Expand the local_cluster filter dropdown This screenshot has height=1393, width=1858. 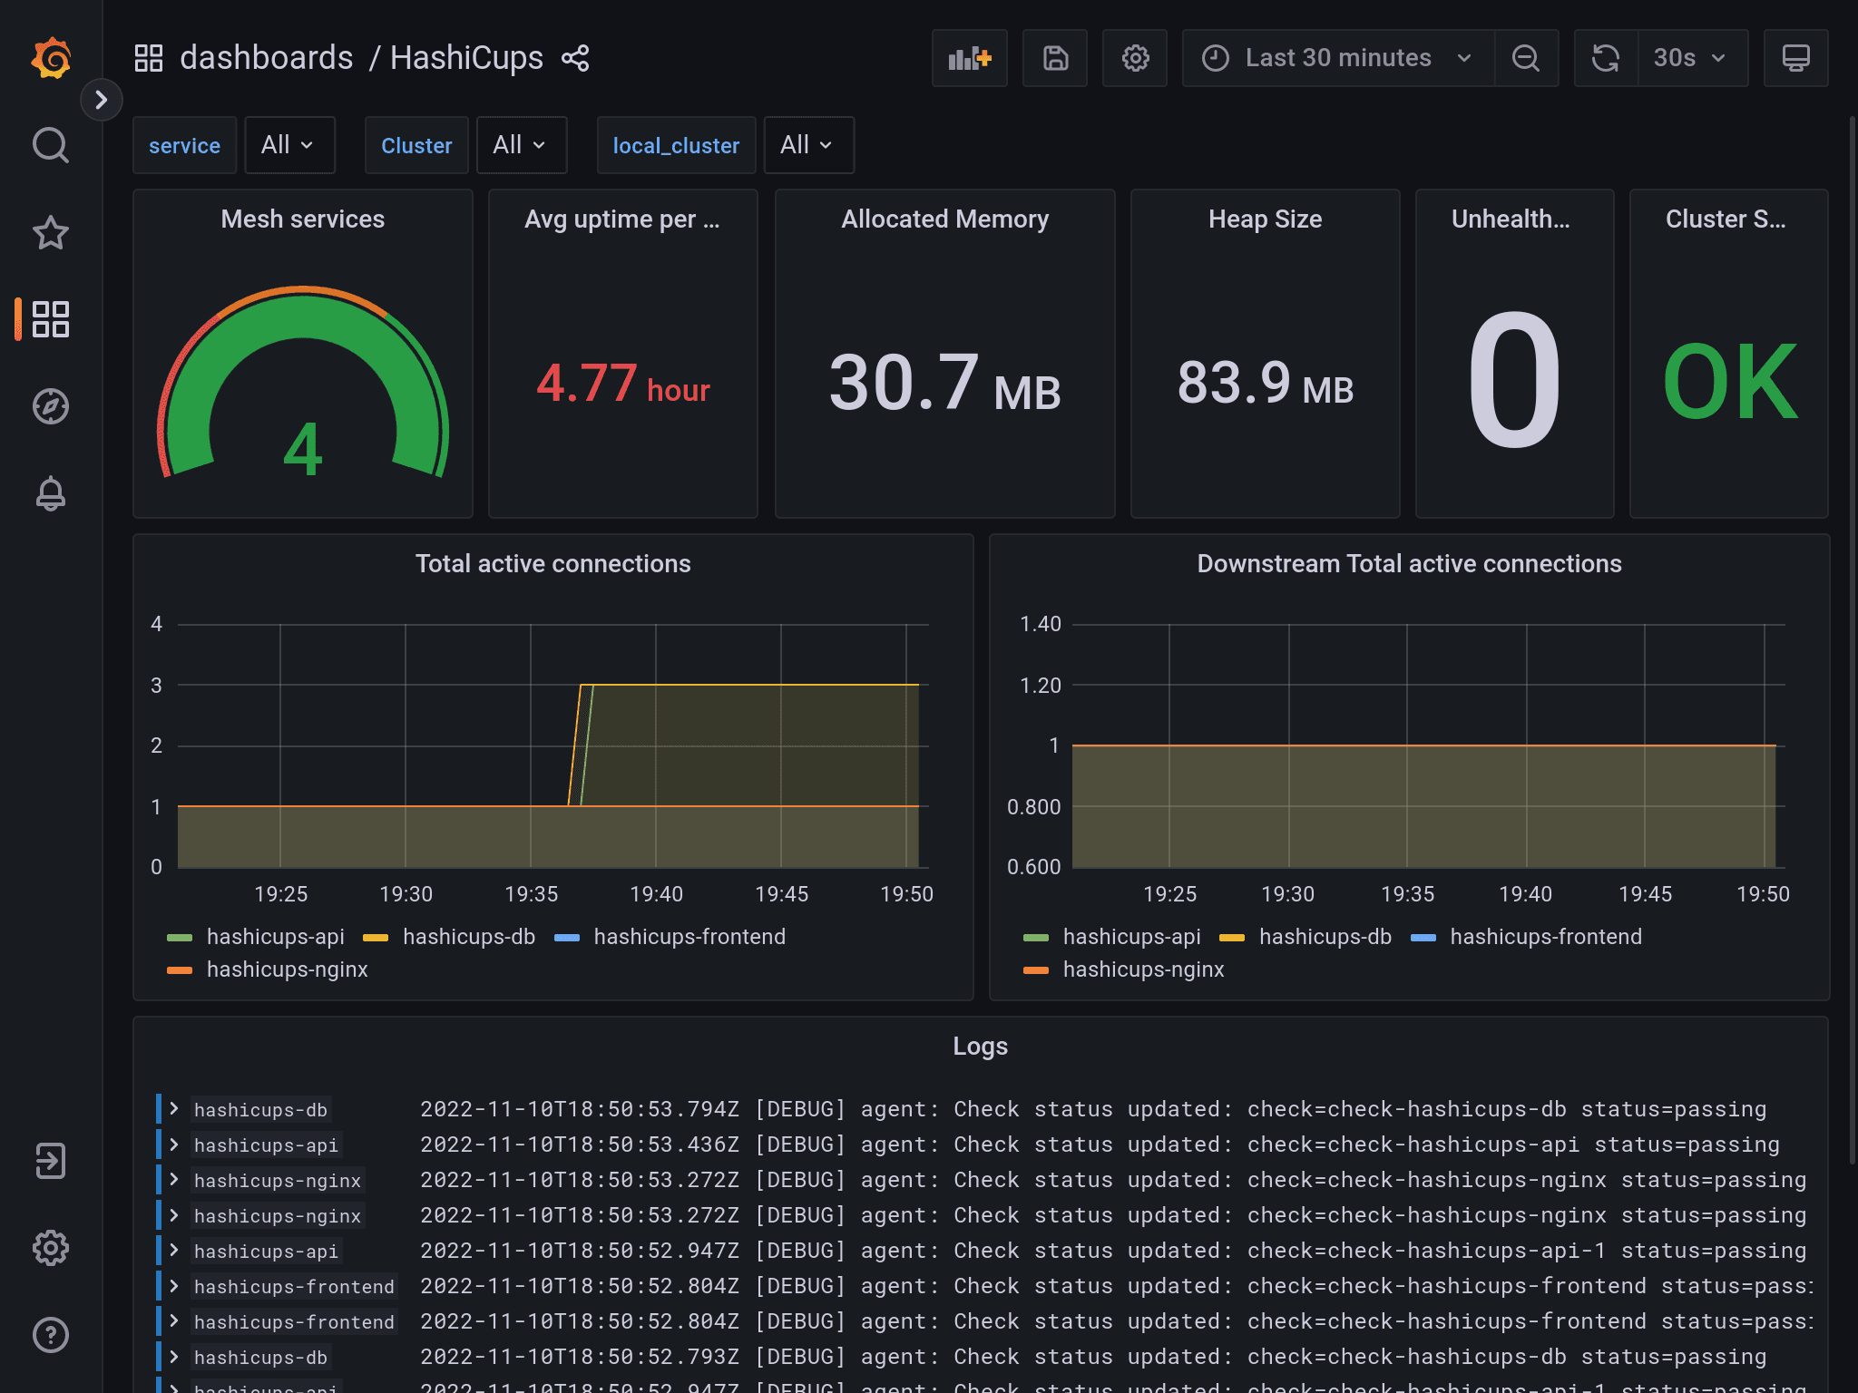(x=802, y=145)
